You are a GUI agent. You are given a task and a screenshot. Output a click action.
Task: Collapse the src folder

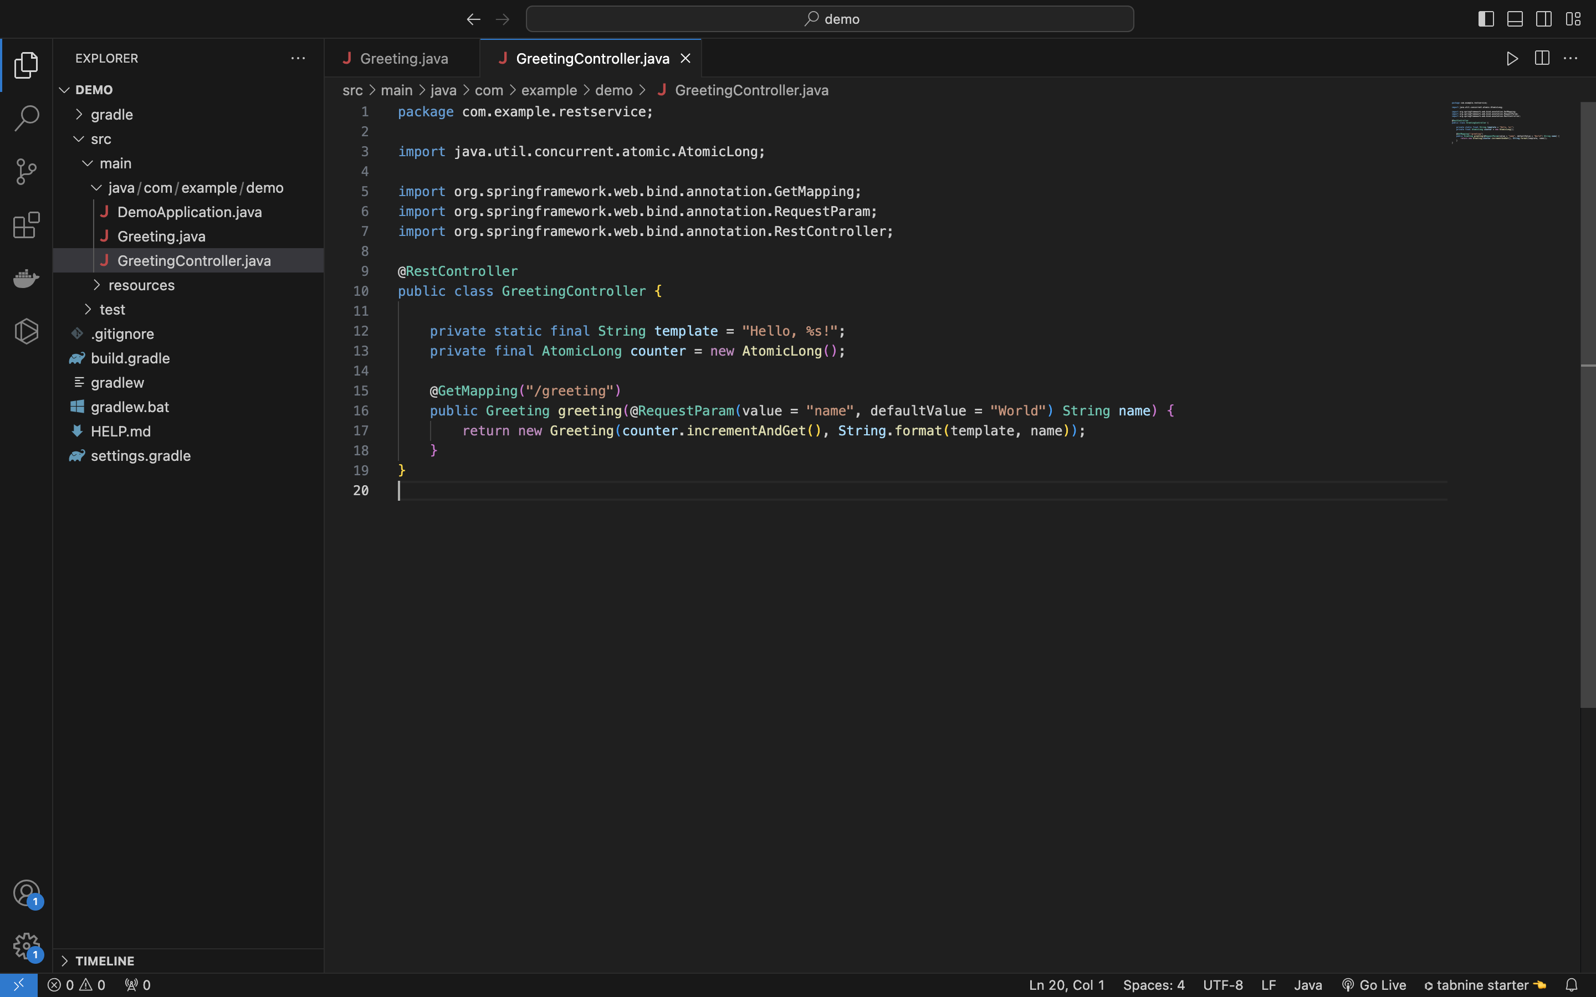click(79, 138)
